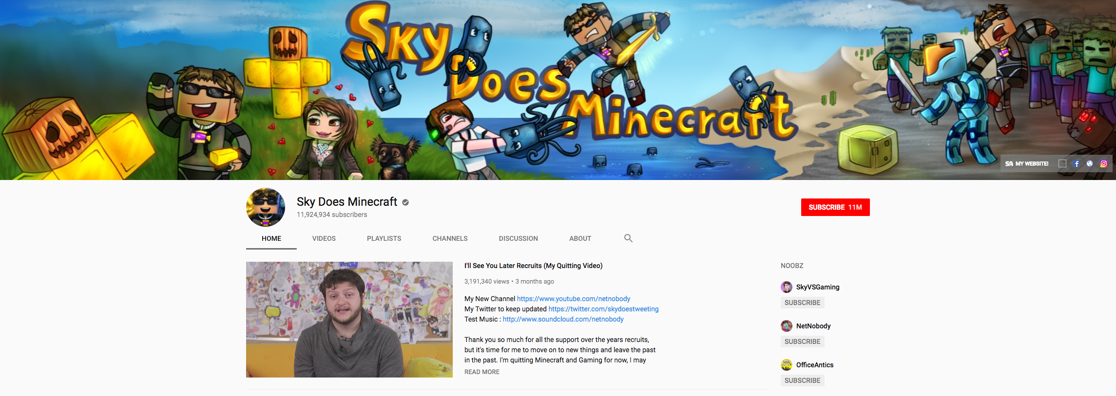This screenshot has width=1116, height=396.
Task: Click the OfficeAntics channel name
Action: coord(815,365)
